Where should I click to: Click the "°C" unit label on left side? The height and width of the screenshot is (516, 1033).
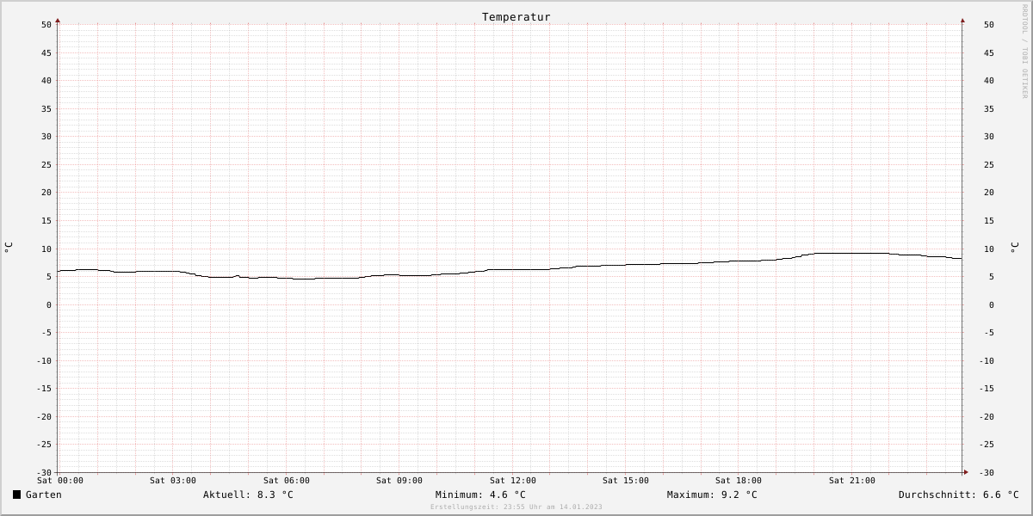(9, 247)
